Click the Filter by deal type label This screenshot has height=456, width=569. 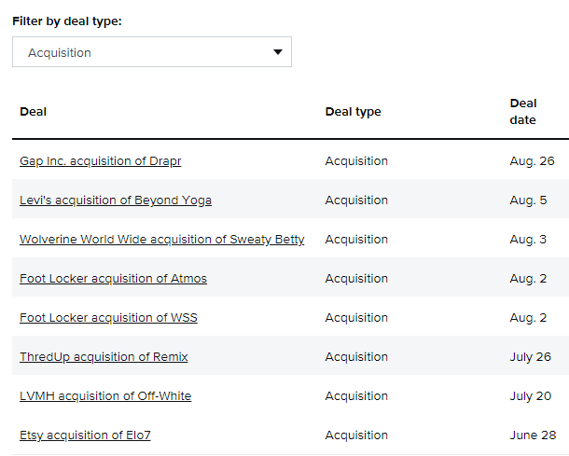pos(67,21)
